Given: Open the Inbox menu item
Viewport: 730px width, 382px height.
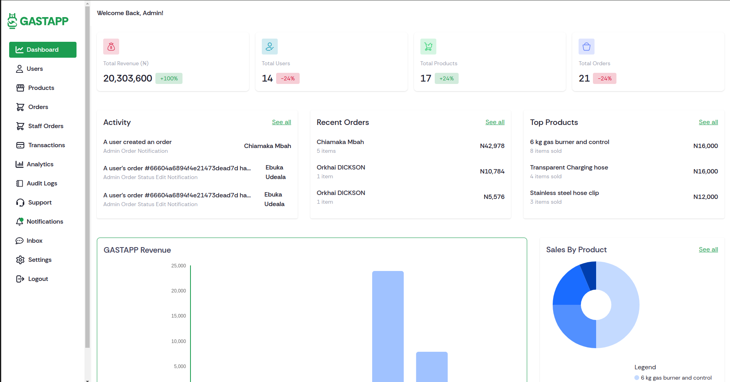Looking at the screenshot, I should click(x=43, y=241).
